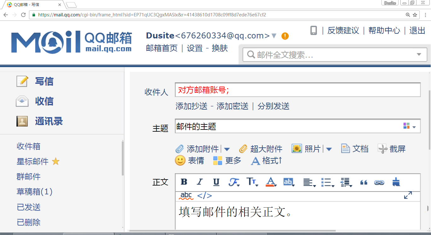Expand the 添加附件 dropdown arrow
Screen dimensions: 431x235
(x=227, y=149)
